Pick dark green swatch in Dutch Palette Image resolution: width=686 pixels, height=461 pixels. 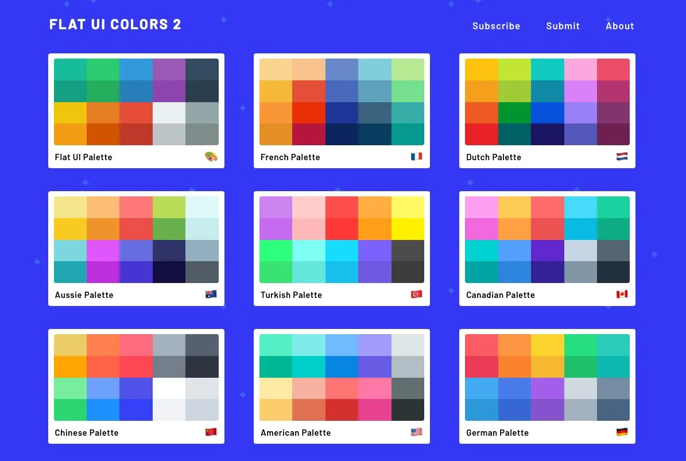pyautogui.click(x=514, y=113)
